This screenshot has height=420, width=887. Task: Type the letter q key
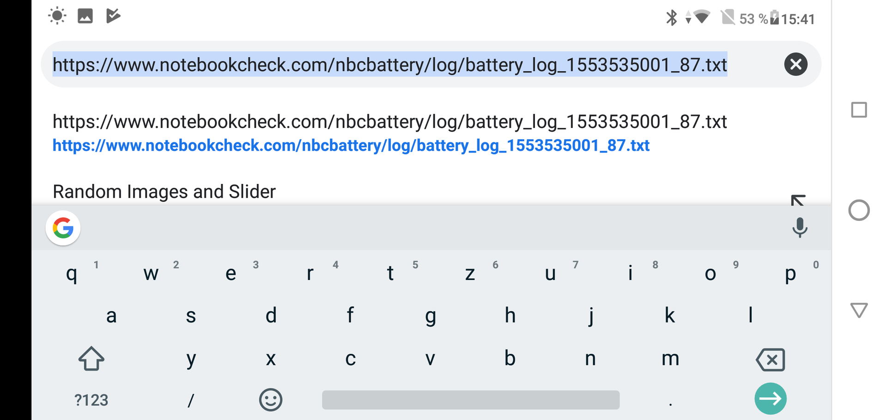72,274
